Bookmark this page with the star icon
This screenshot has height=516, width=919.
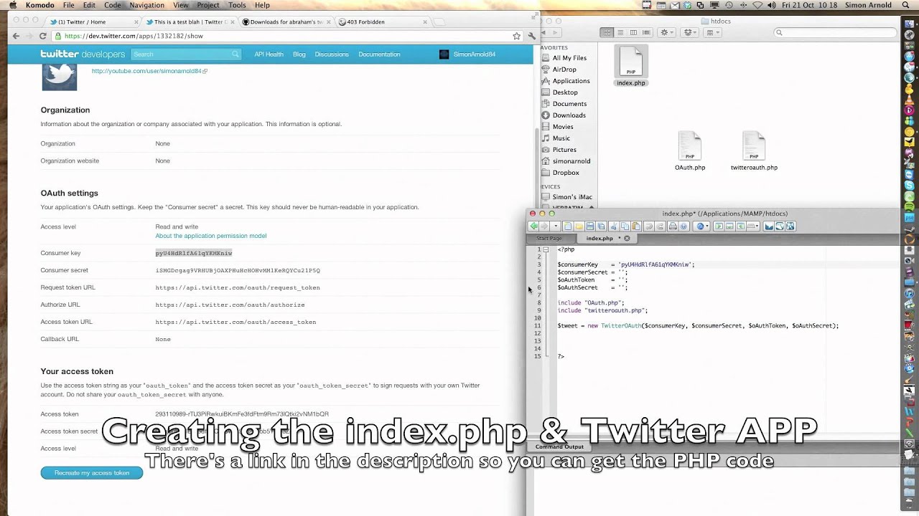click(516, 36)
